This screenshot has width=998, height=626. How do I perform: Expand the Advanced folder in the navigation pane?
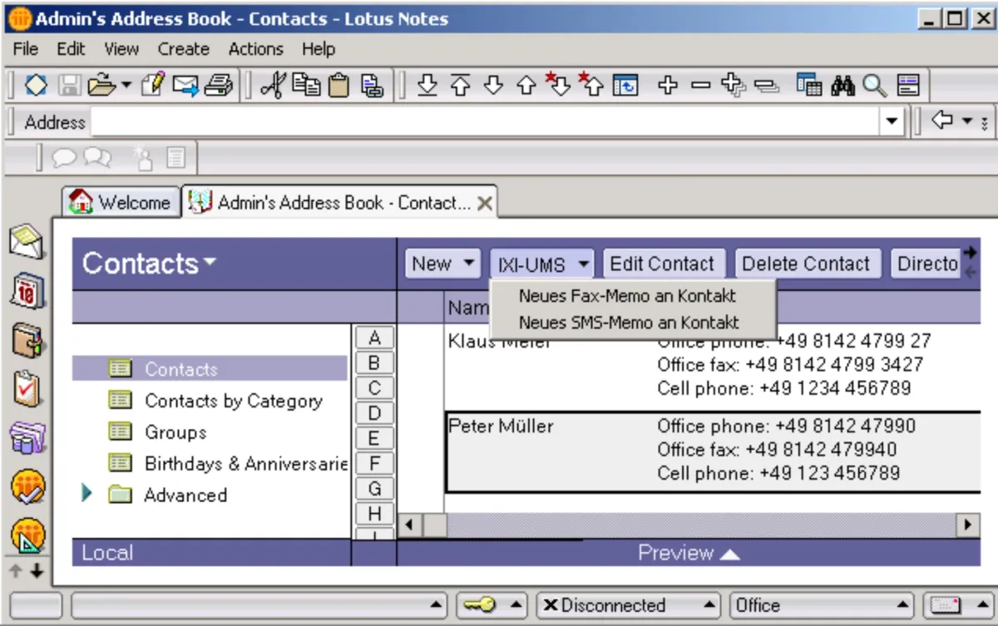pos(86,495)
